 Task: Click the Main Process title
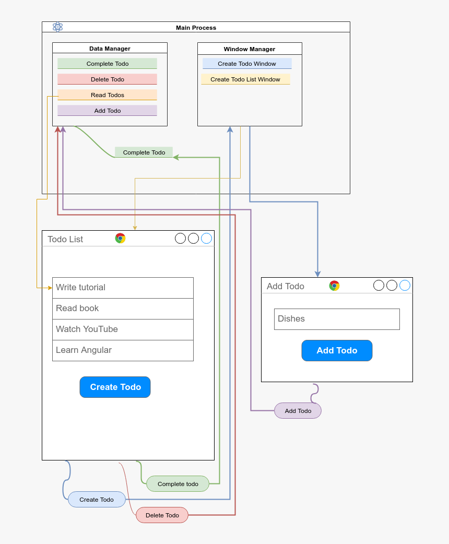[x=196, y=27]
